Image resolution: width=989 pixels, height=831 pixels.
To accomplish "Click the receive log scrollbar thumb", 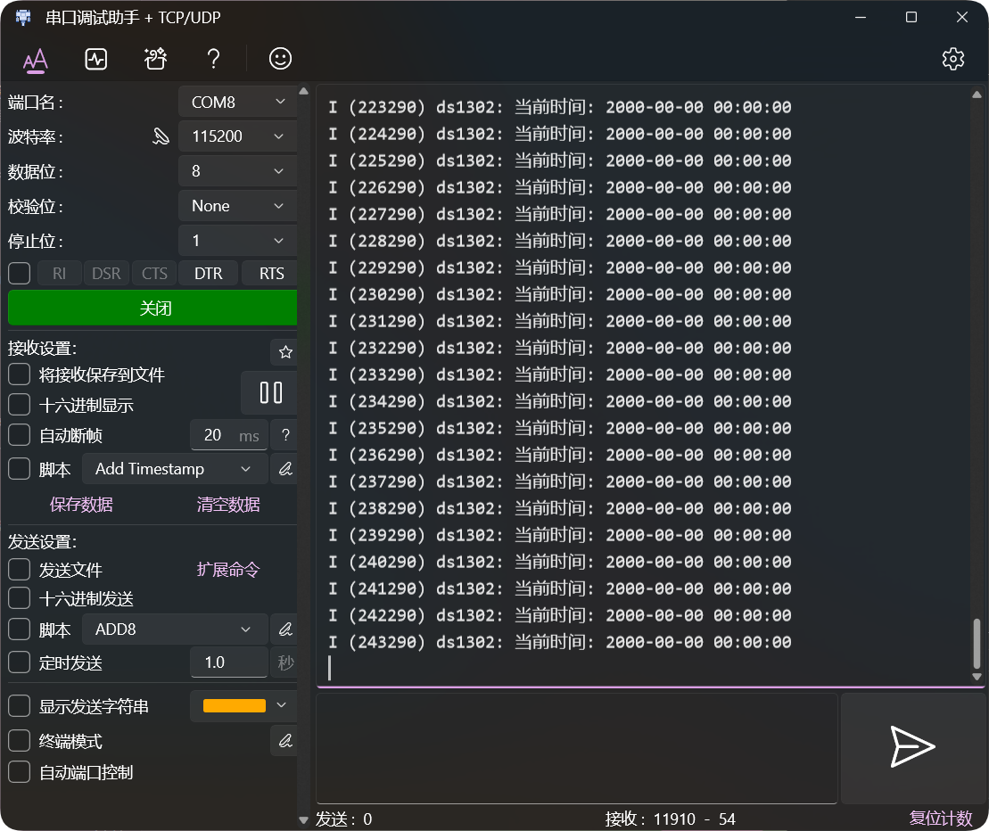I will click(977, 643).
